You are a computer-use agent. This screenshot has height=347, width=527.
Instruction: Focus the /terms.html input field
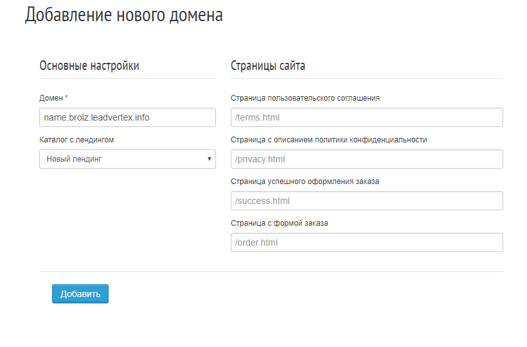point(367,117)
